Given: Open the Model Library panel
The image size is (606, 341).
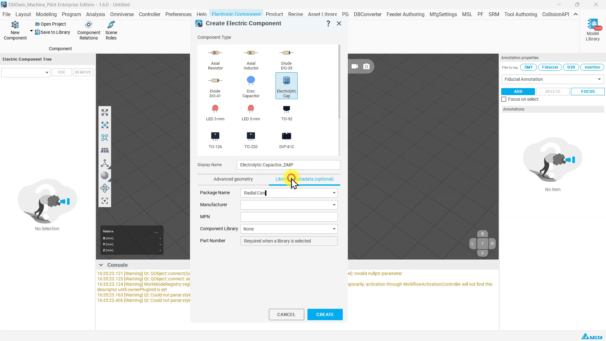Looking at the screenshot, I should coord(592,30).
